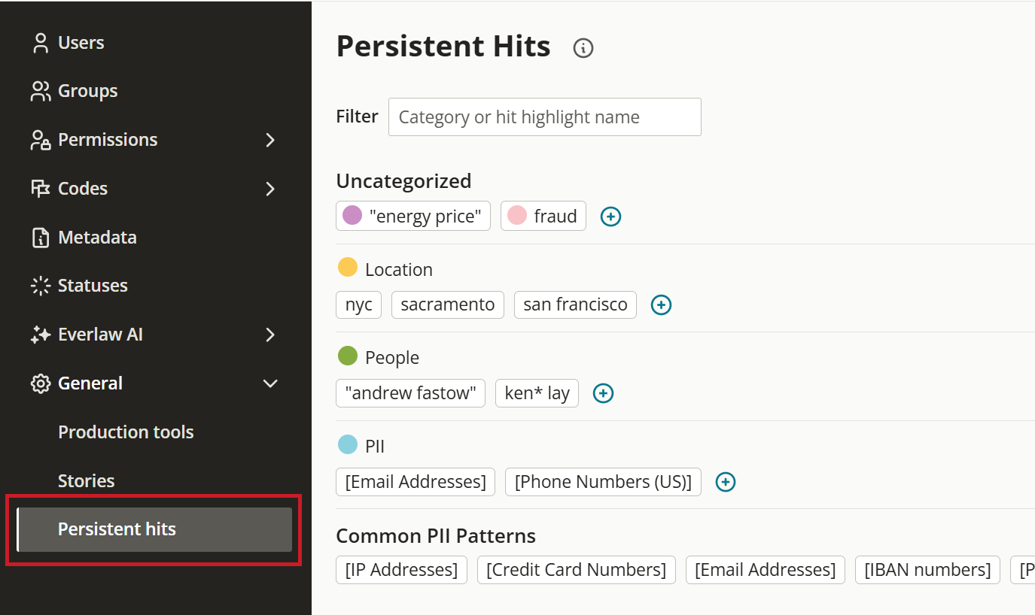The height and width of the screenshot is (615, 1035).
Task: Focus the Filter category or hit input
Action: point(545,117)
